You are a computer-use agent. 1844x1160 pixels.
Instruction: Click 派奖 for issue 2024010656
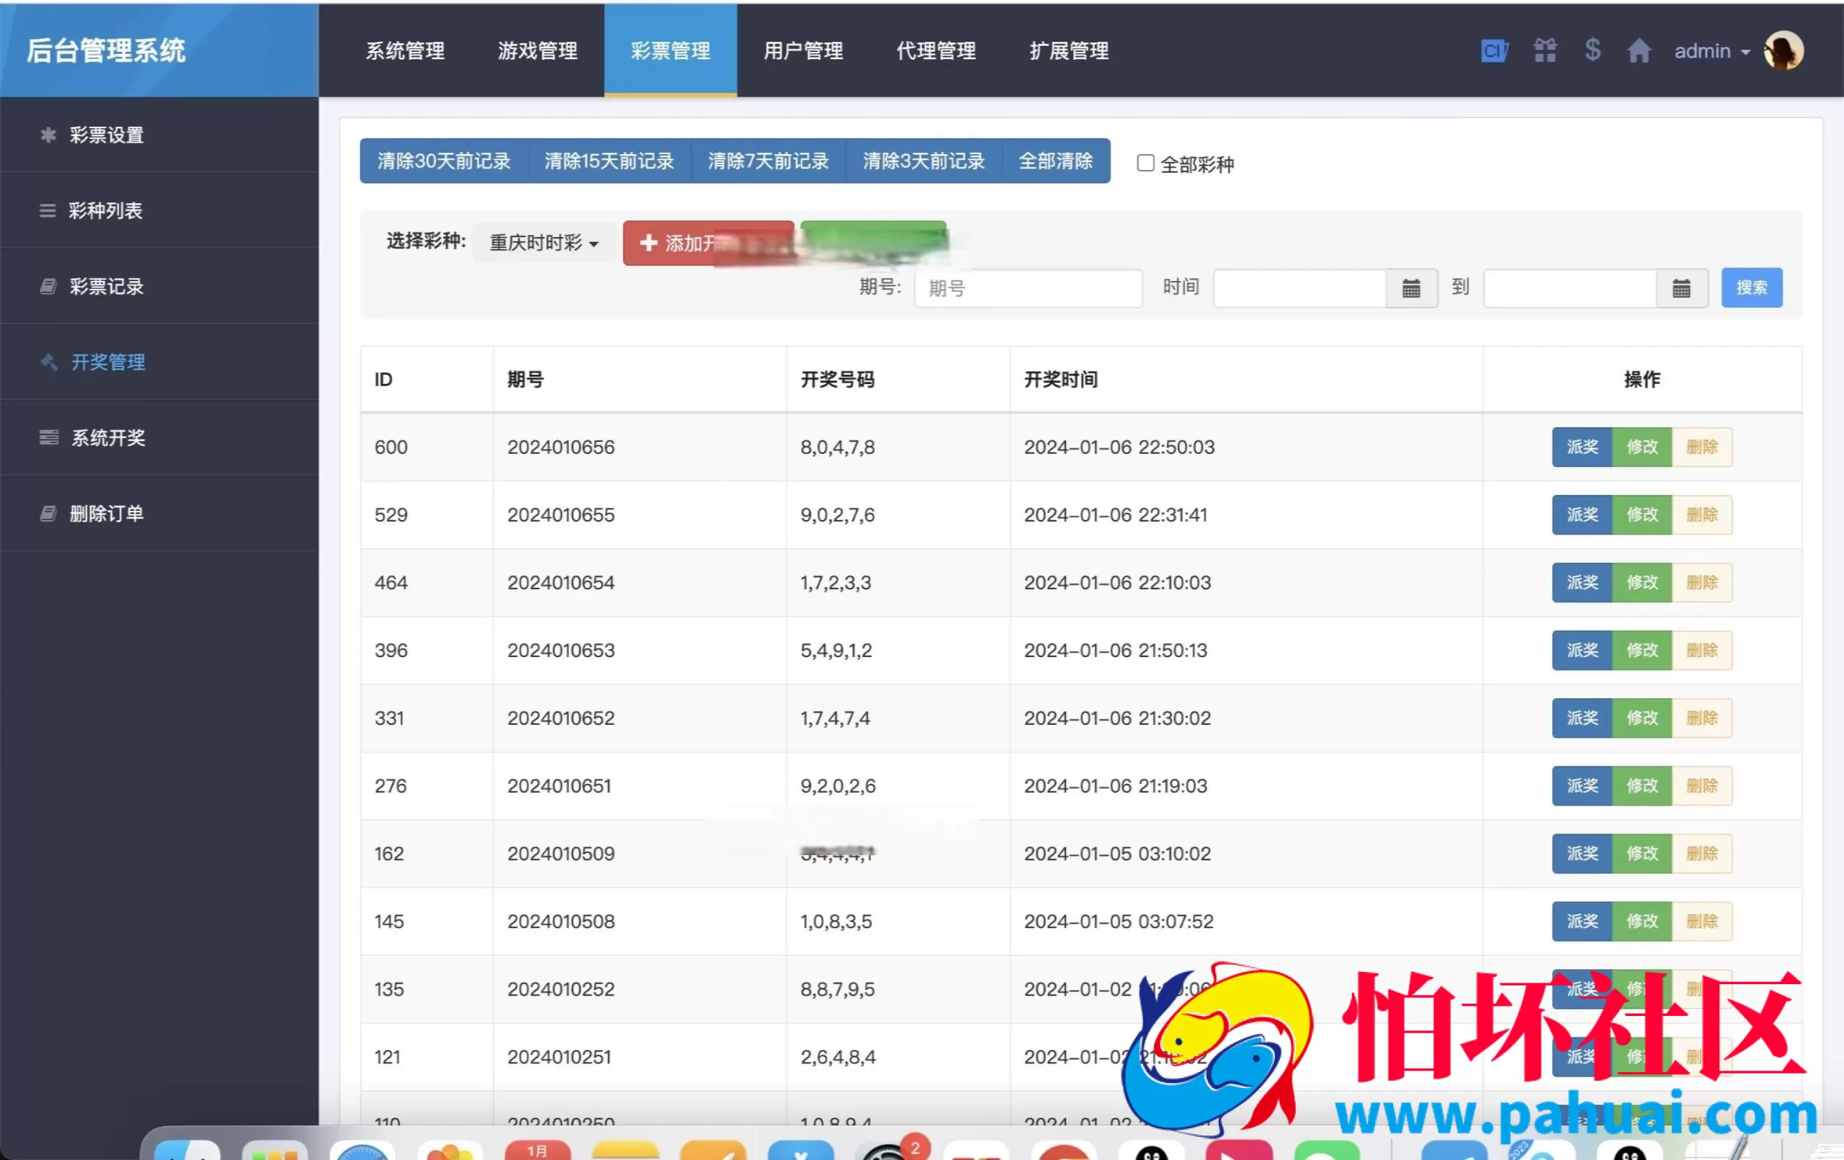[1582, 447]
